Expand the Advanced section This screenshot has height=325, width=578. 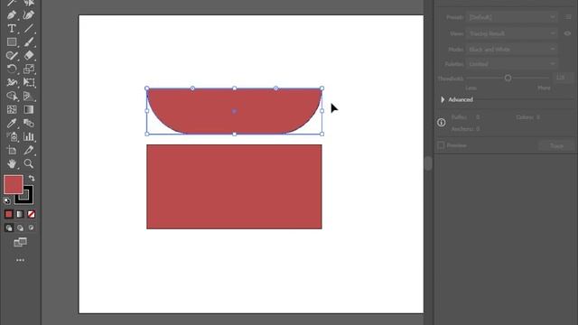(x=443, y=99)
